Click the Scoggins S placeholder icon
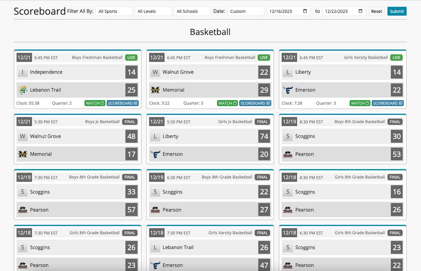Image resolution: width=421 pixels, height=271 pixels. tap(288, 136)
